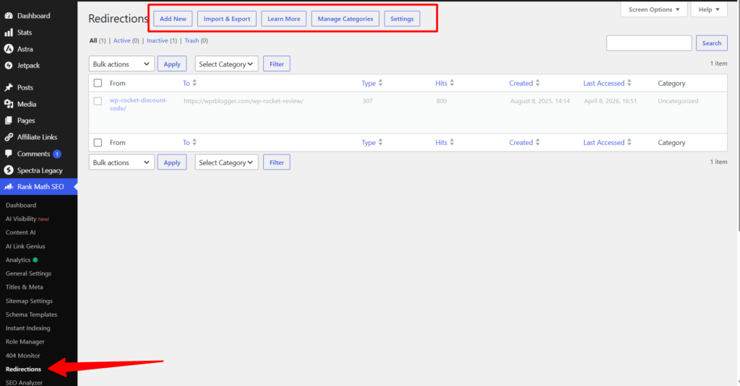Click the Comments speech bubble icon

coord(9,153)
